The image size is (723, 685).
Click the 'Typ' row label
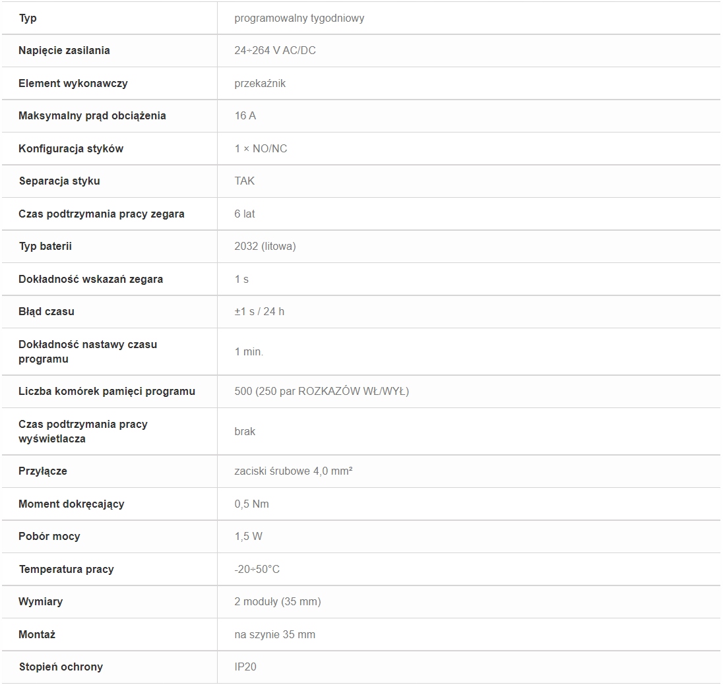tap(28, 18)
